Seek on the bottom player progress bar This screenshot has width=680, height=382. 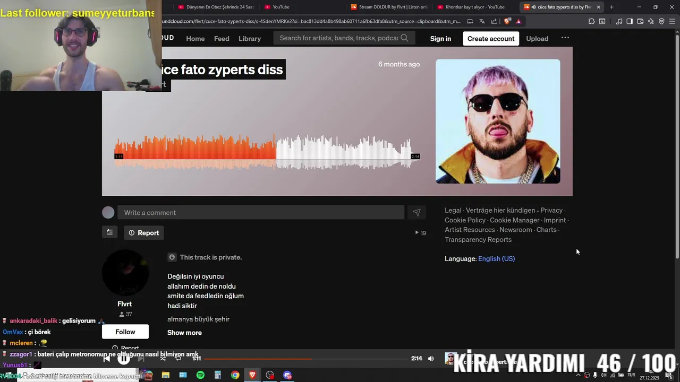point(305,359)
